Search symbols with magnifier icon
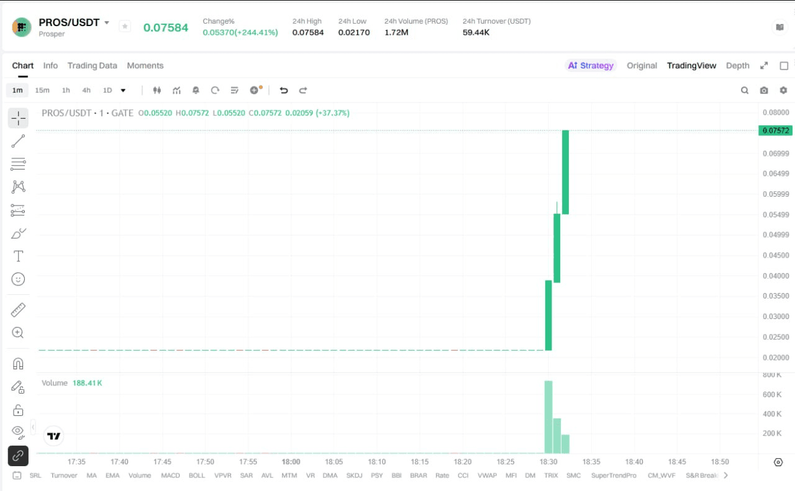 (x=745, y=90)
